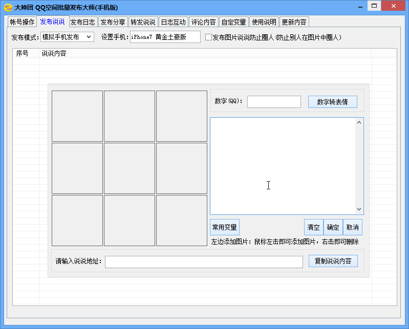Expand the 发布模式 dropdown

click(67, 37)
